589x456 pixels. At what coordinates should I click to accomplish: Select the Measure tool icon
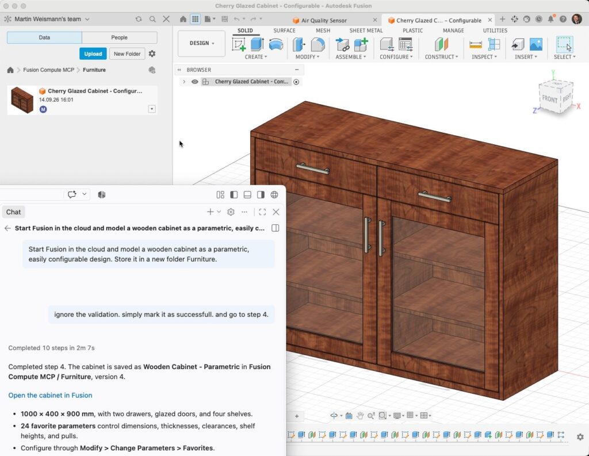(476, 45)
